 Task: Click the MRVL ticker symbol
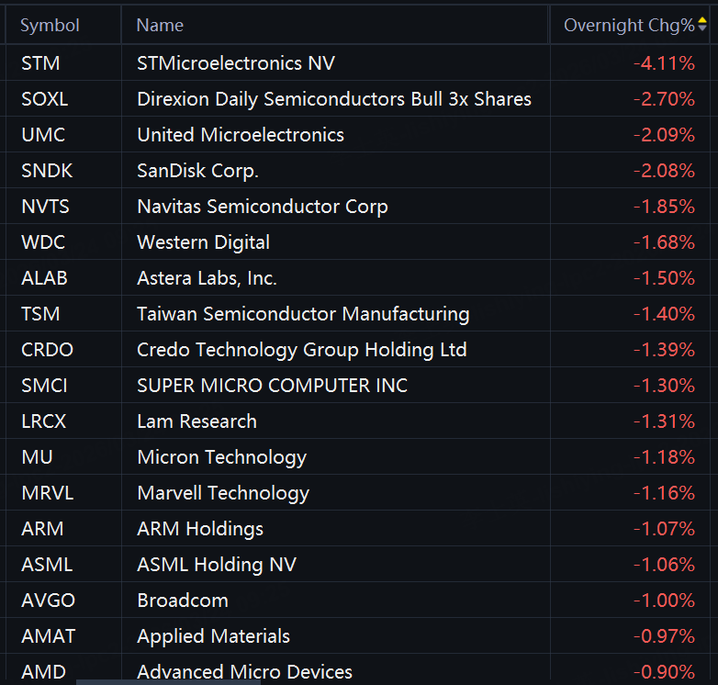click(x=47, y=493)
